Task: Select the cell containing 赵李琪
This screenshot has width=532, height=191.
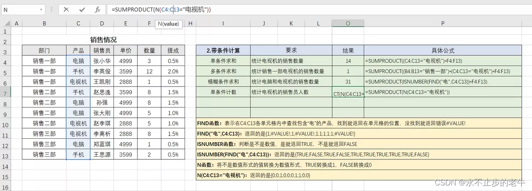Action: [x=102, y=123]
